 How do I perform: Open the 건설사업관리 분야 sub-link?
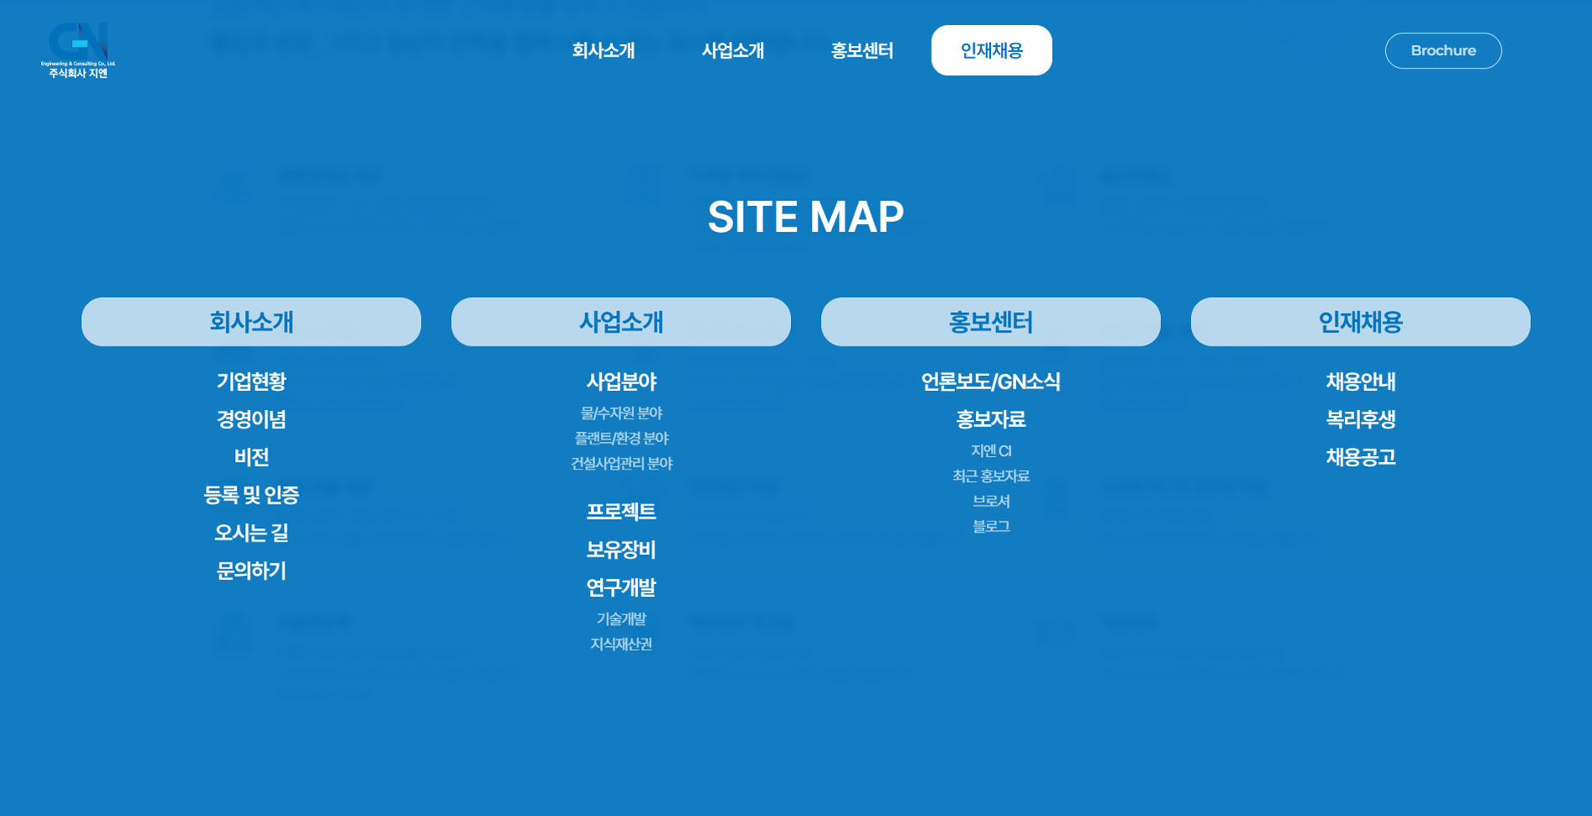click(x=621, y=464)
